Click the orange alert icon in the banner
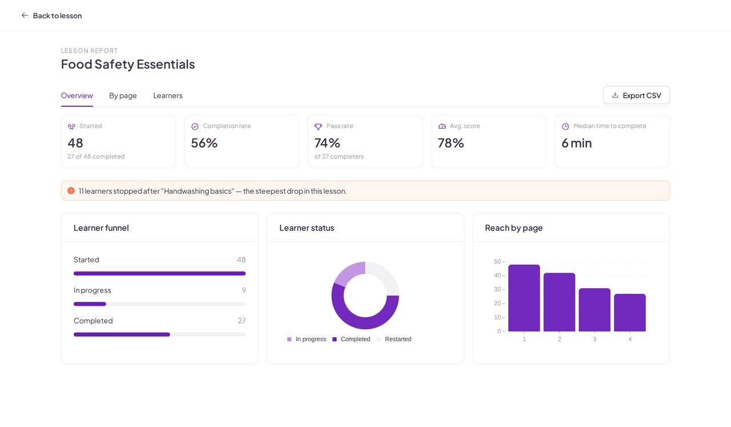731x427 pixels. pos(71,191)
